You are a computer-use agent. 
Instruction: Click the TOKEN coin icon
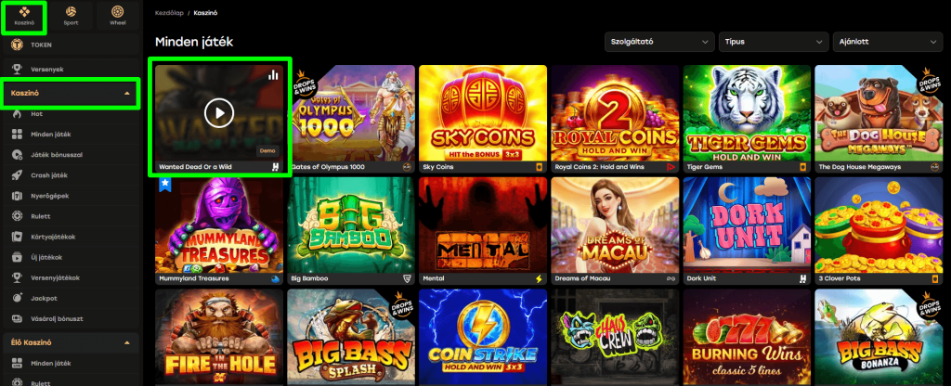tap(18, 45)
